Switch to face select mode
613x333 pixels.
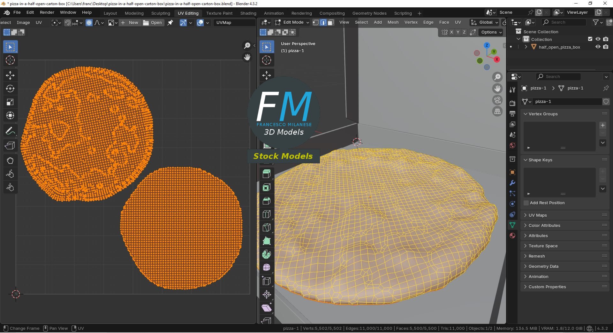(x=331, y=22)
